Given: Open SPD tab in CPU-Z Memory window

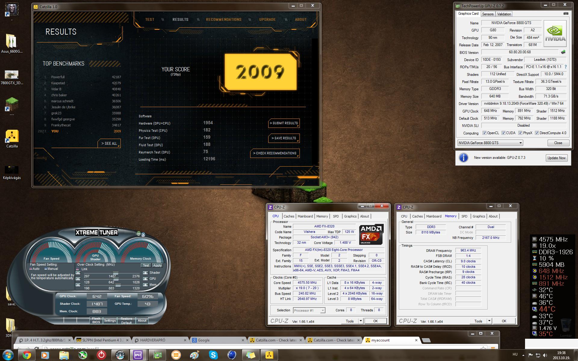Looking at the screenshot, I should pyautogui.click(x=464, y=216).
